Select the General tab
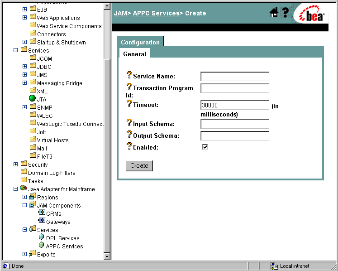This screenshot has width=338, height=271. 134,54
